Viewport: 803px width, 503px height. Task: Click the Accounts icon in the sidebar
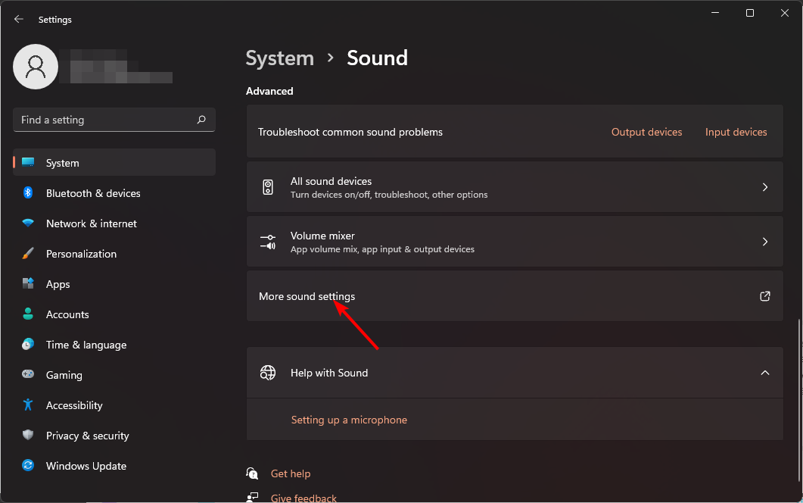coord(29,314)
